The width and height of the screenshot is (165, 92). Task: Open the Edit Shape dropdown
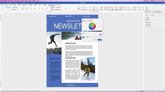click(15, 7)
